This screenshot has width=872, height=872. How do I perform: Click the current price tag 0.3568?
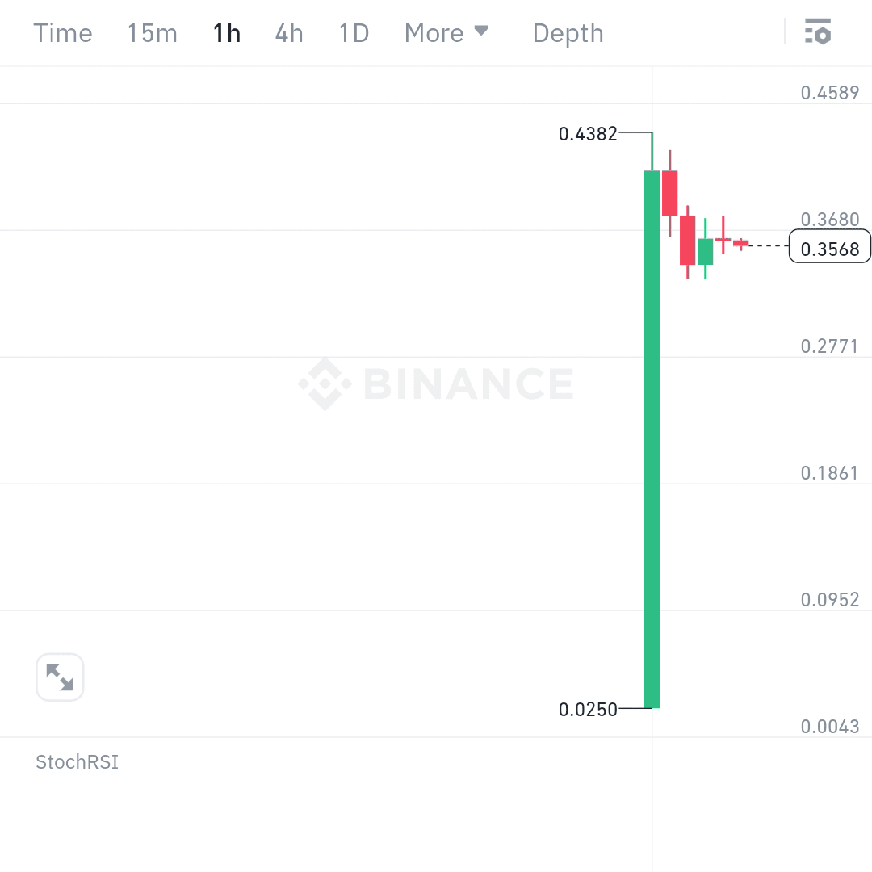point(830,249)
